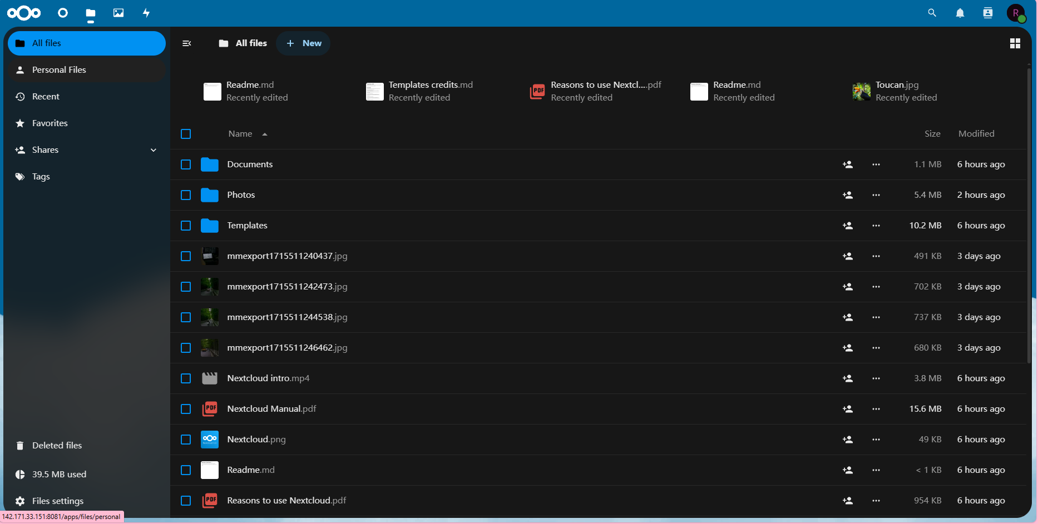Open Recent files view
Image resolution: width=1038 pixels, height=524 pixels.
(87, 97)
